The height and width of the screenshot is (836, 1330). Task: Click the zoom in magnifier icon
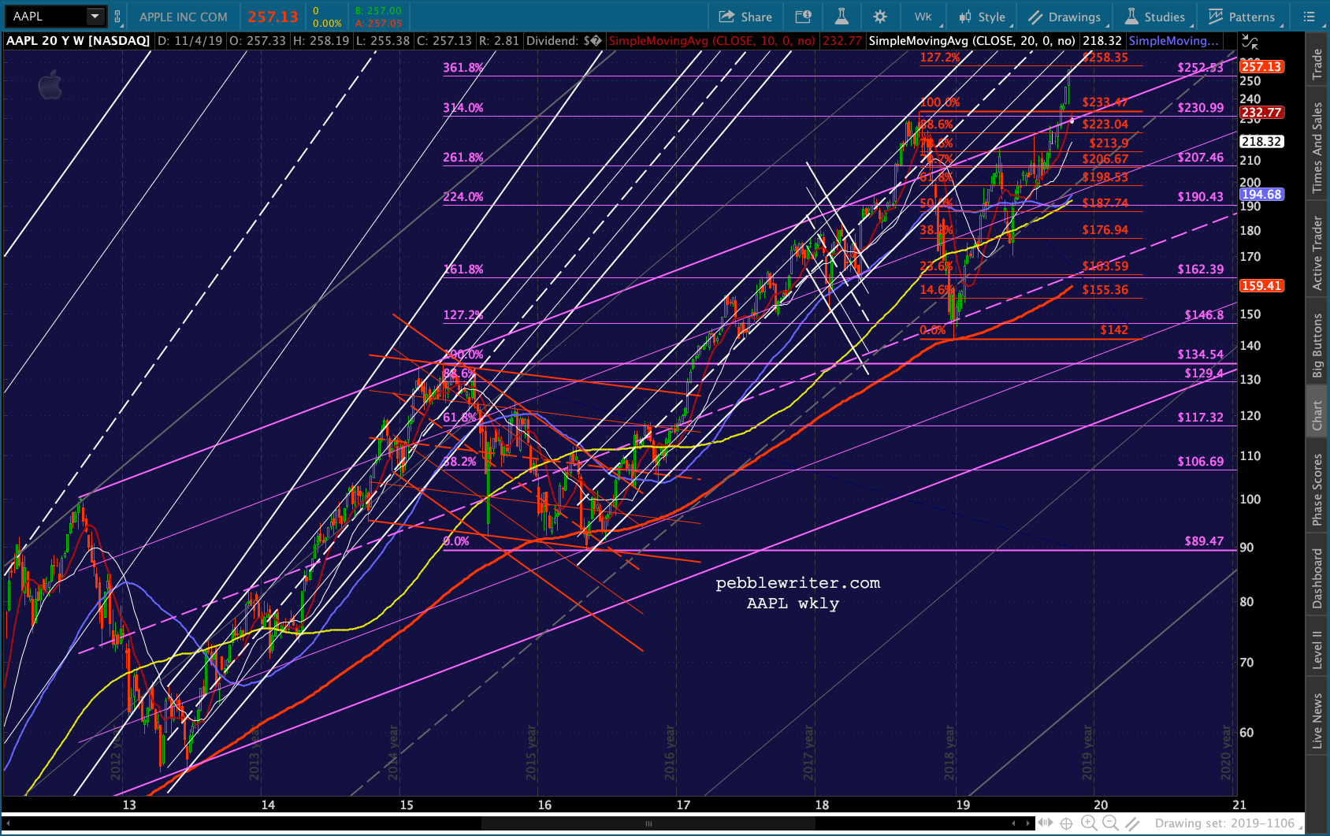pyautogui.click(x=1089, y=823)
